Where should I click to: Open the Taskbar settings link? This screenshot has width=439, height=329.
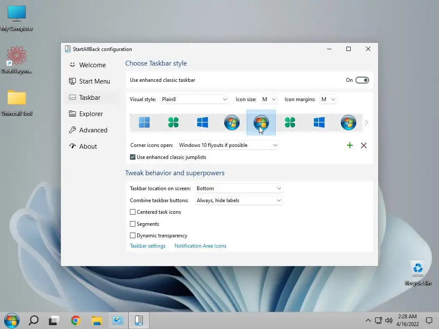point(147,246)
